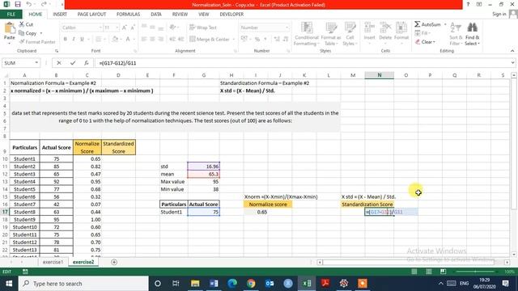Click the Format Painter brush
518x291 pixels.
[22, 41]
